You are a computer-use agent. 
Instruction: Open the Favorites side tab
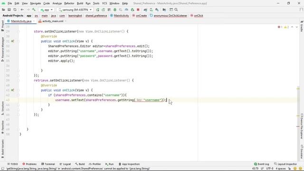click(x=2, y=127)
